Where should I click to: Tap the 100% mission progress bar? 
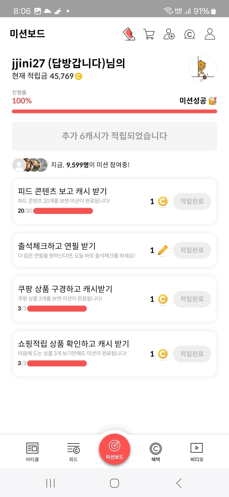pos(115,111)
